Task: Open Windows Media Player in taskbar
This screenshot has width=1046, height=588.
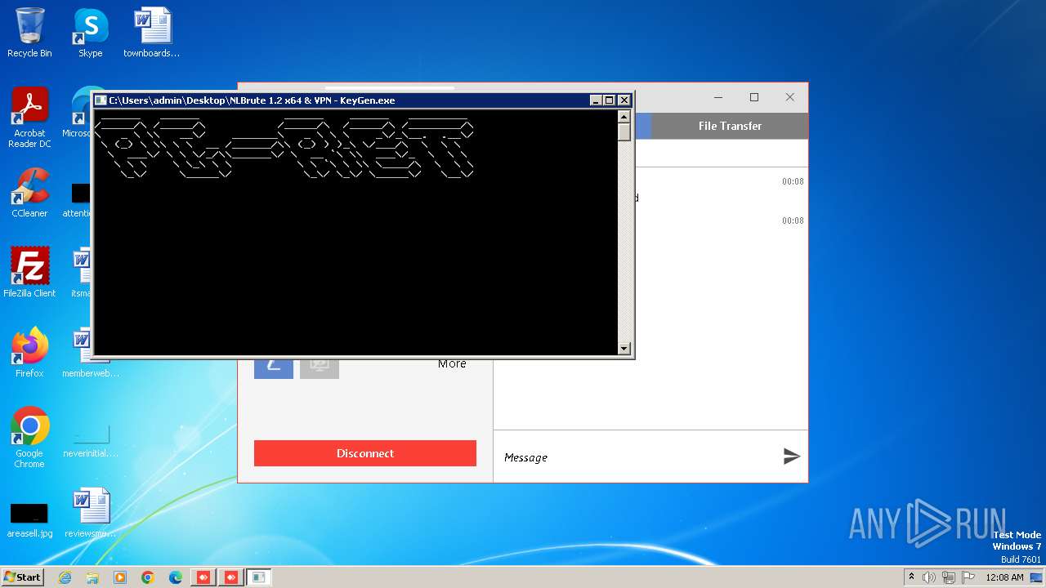Action: (x=120, y=577)
